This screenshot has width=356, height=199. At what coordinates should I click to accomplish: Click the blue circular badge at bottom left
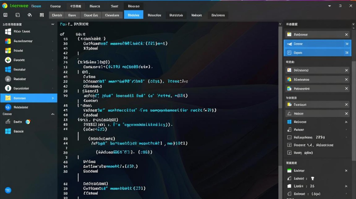[8, 190]
